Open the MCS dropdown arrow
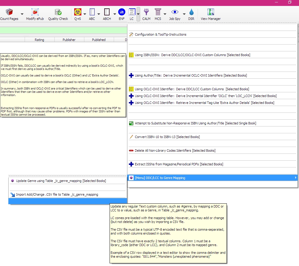 pos(165,14)
